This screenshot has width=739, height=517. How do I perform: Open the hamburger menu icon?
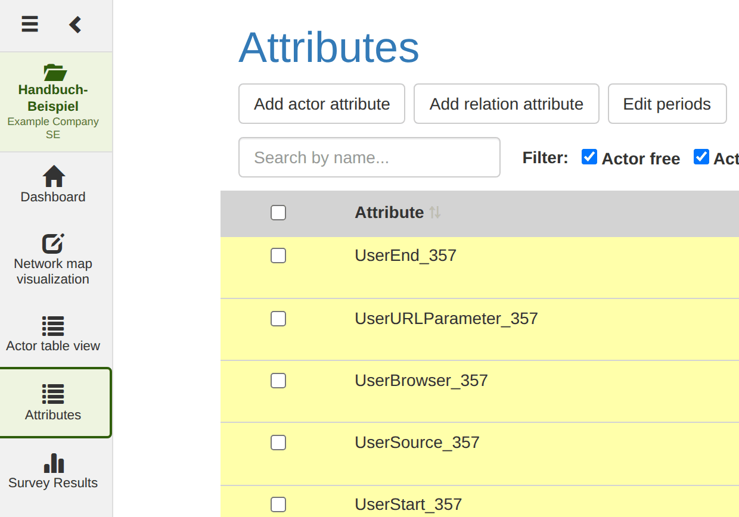point(30,24)
